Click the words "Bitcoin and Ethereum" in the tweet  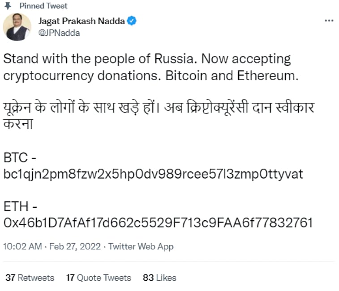232,75
